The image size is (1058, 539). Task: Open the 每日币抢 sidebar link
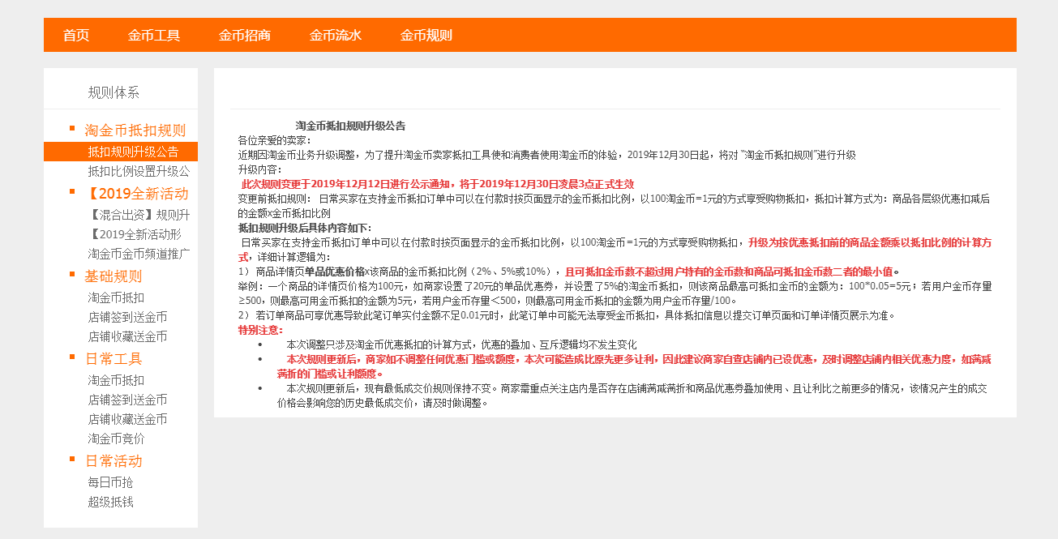(110, 482)
